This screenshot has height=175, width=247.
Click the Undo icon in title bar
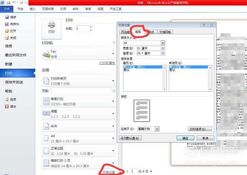point(14,2)
